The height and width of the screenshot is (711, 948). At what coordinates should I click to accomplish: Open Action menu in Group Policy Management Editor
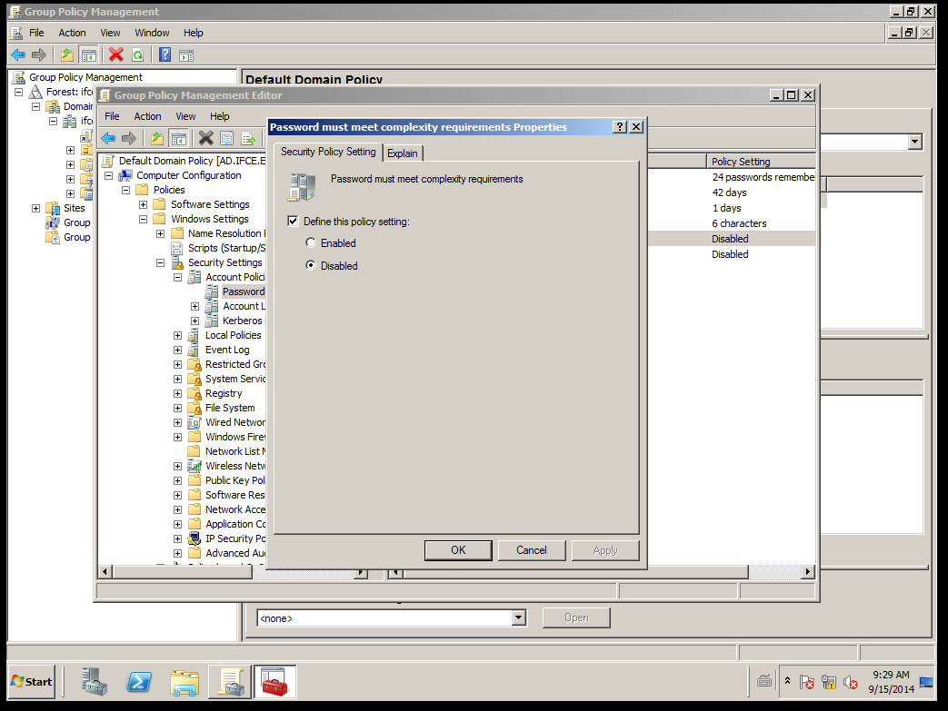(147, 116)
